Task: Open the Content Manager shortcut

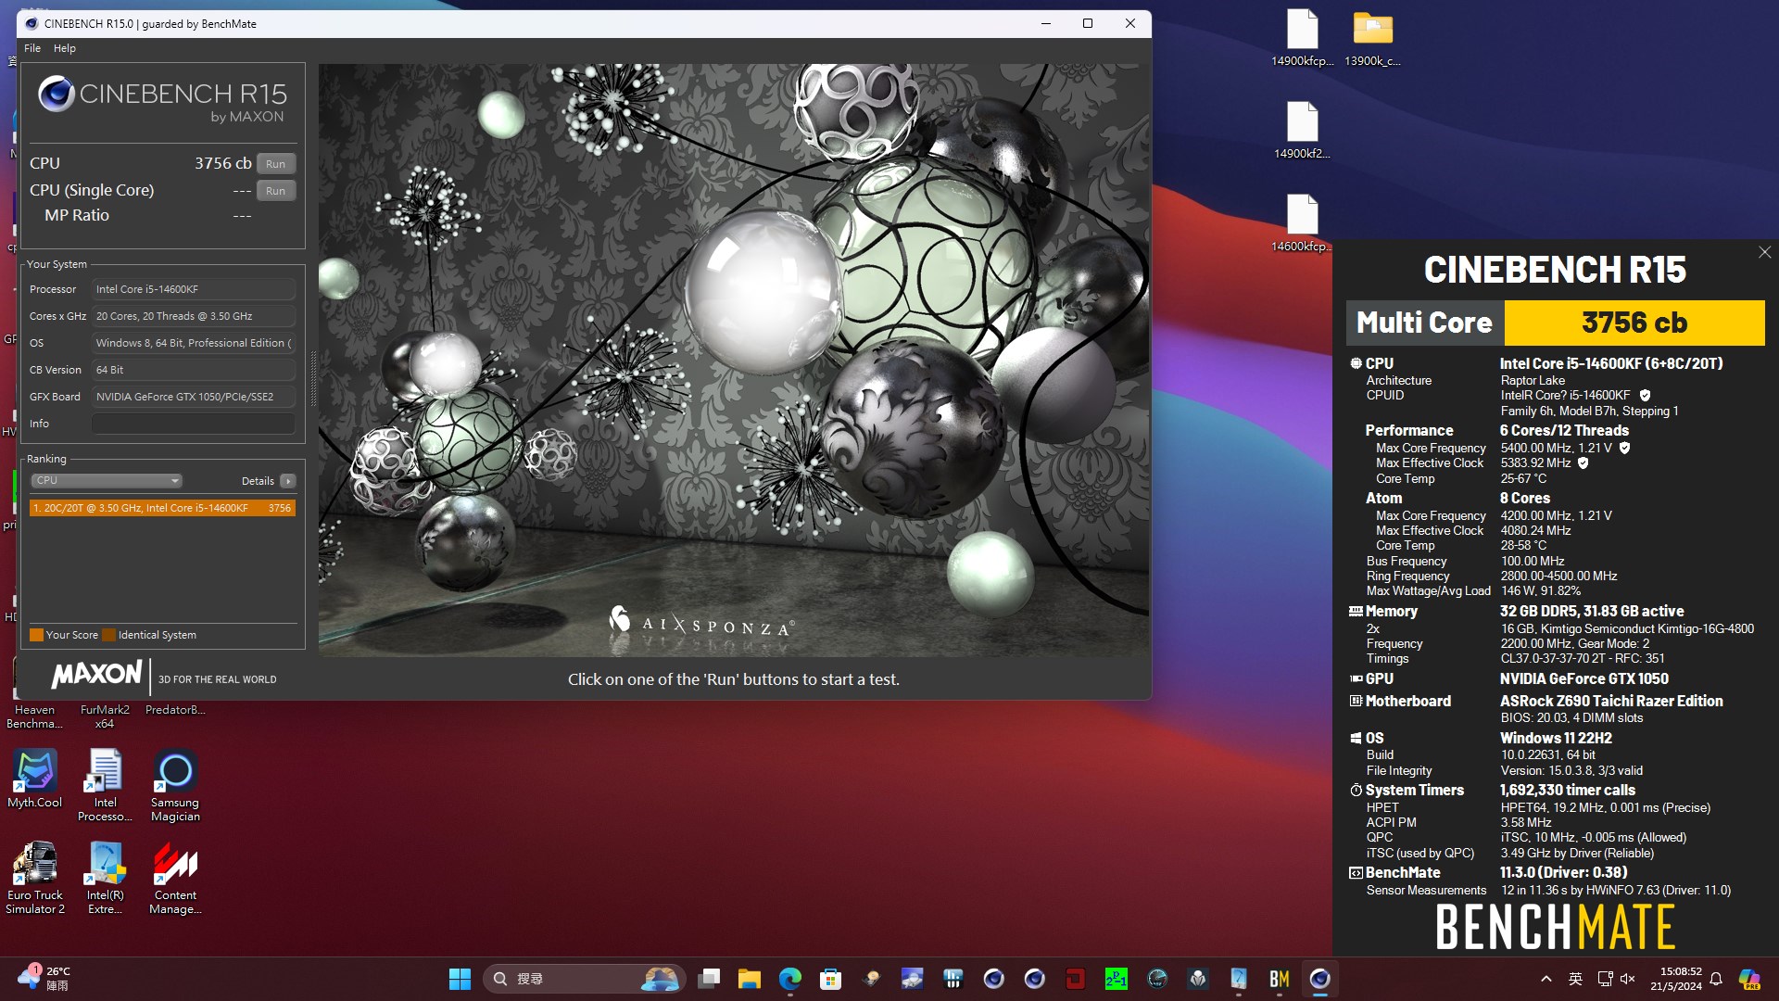Action: point(175,879)
